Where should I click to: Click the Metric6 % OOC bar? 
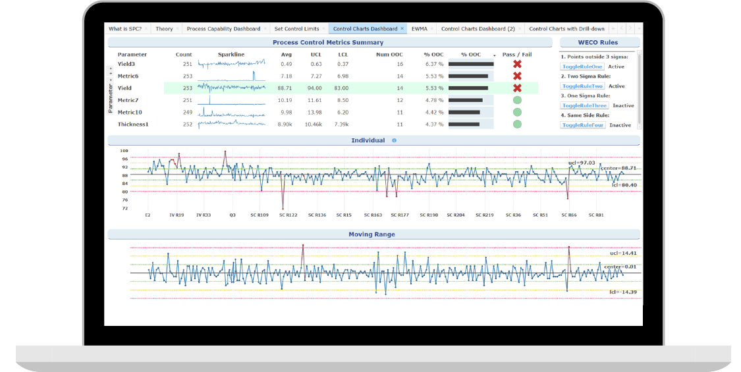(x=468, y=76)
